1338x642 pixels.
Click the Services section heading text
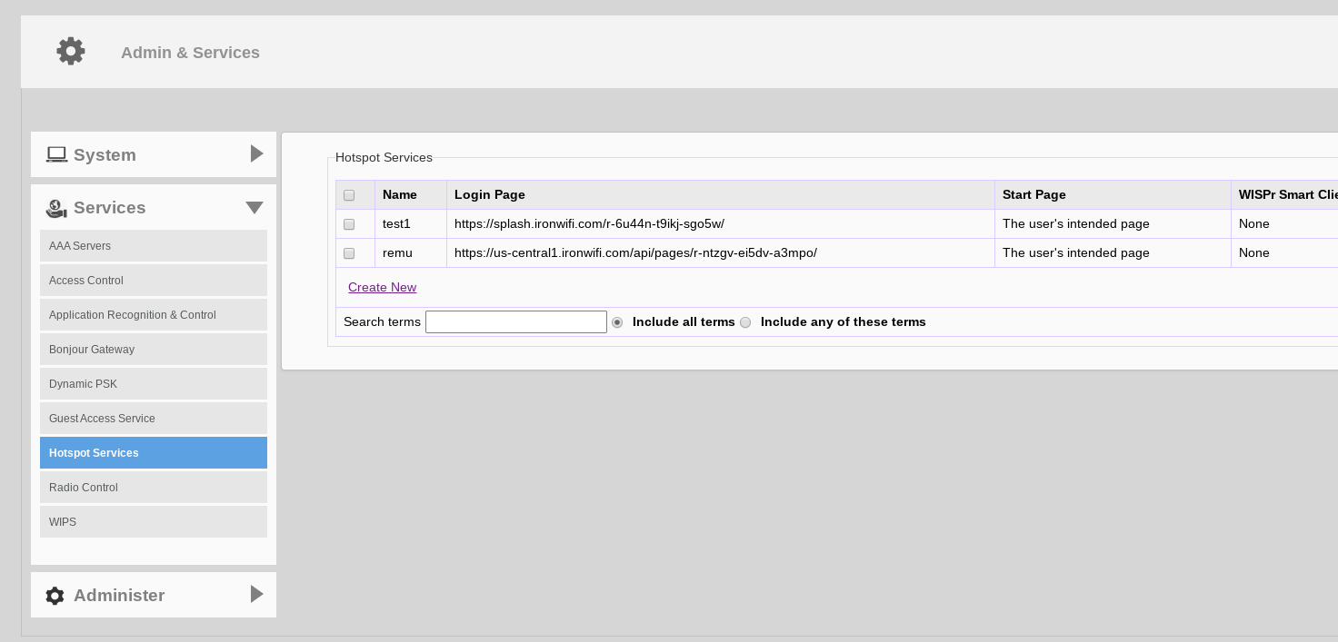[x=110, y=208]
